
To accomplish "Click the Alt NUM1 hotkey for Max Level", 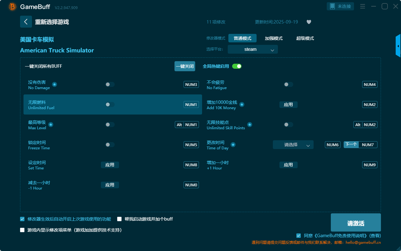I will [x=187, y=125].
